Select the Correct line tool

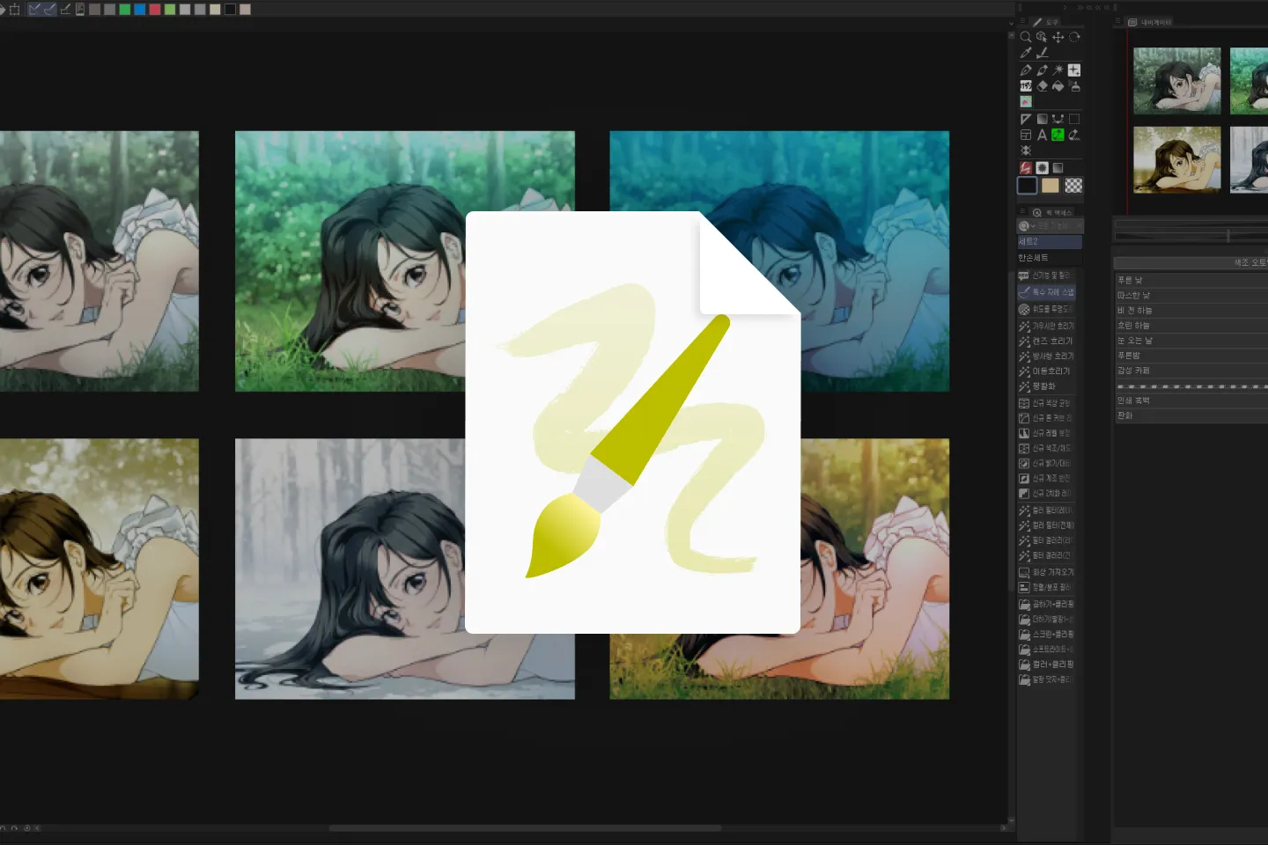(1074, 135)
